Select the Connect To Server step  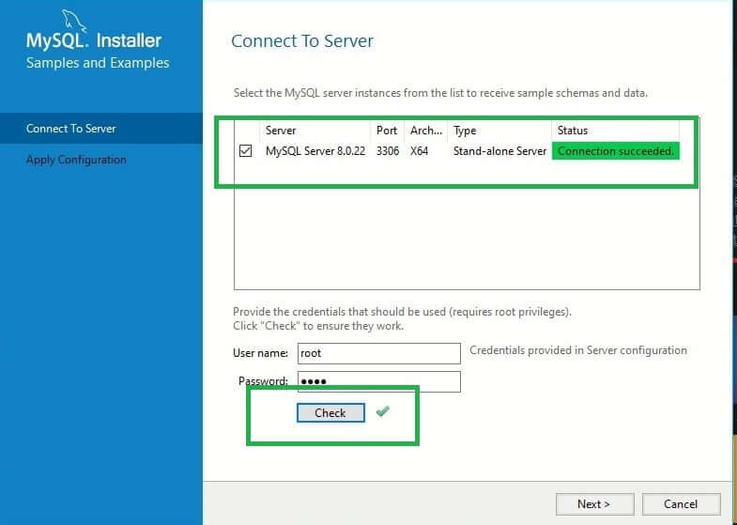[101, 129]
